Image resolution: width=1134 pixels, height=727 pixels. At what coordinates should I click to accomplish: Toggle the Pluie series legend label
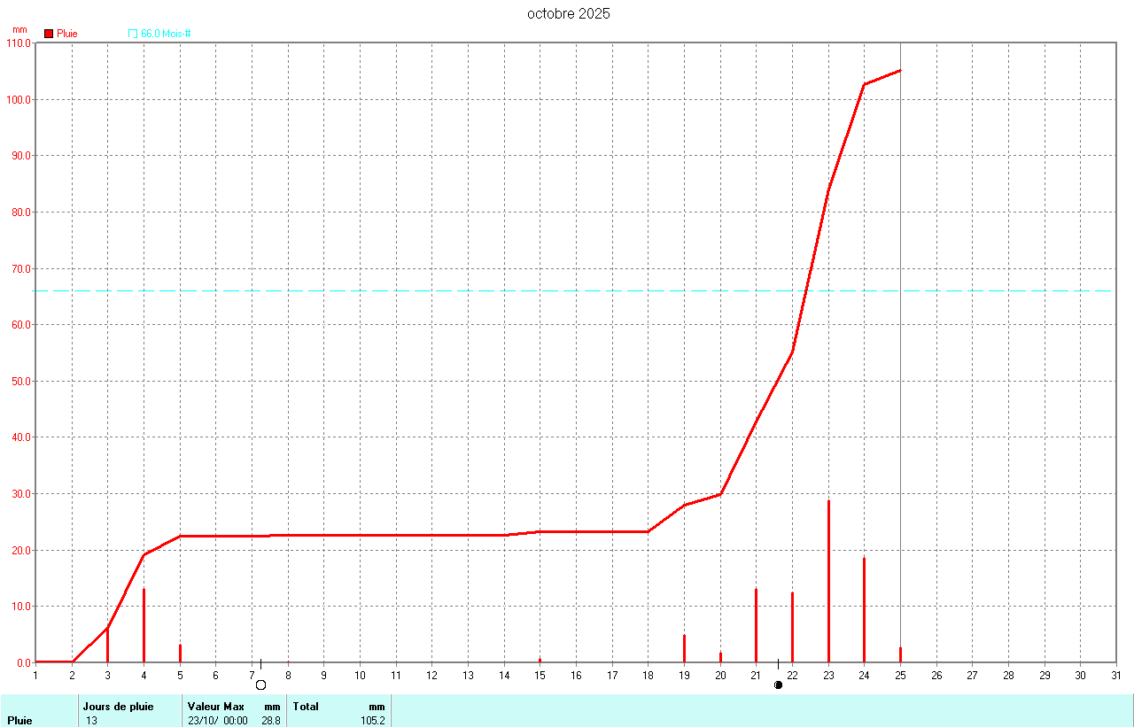[67, 34]
